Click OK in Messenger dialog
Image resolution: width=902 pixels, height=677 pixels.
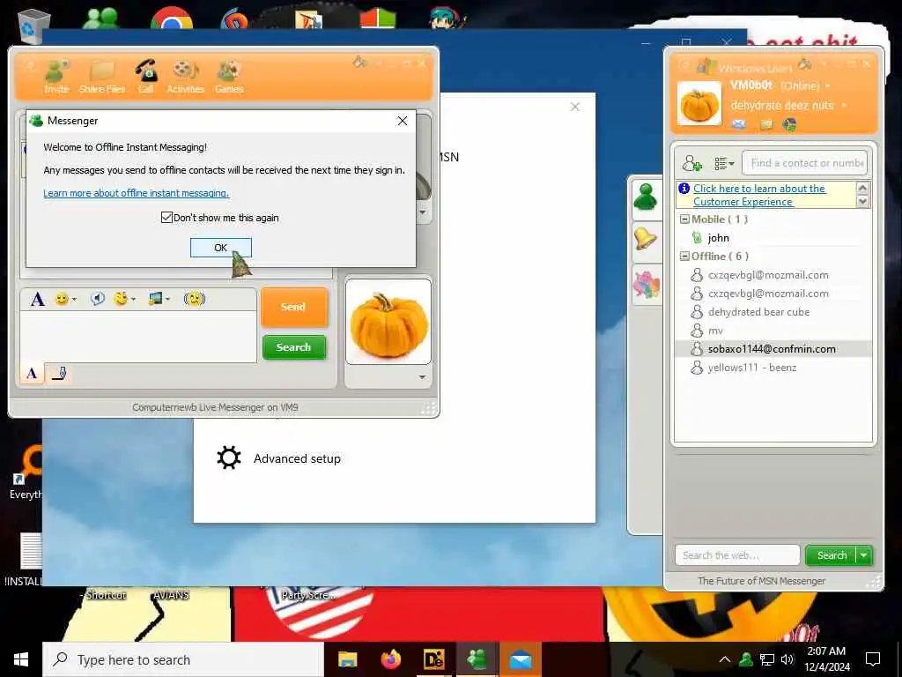pos(221,248)
